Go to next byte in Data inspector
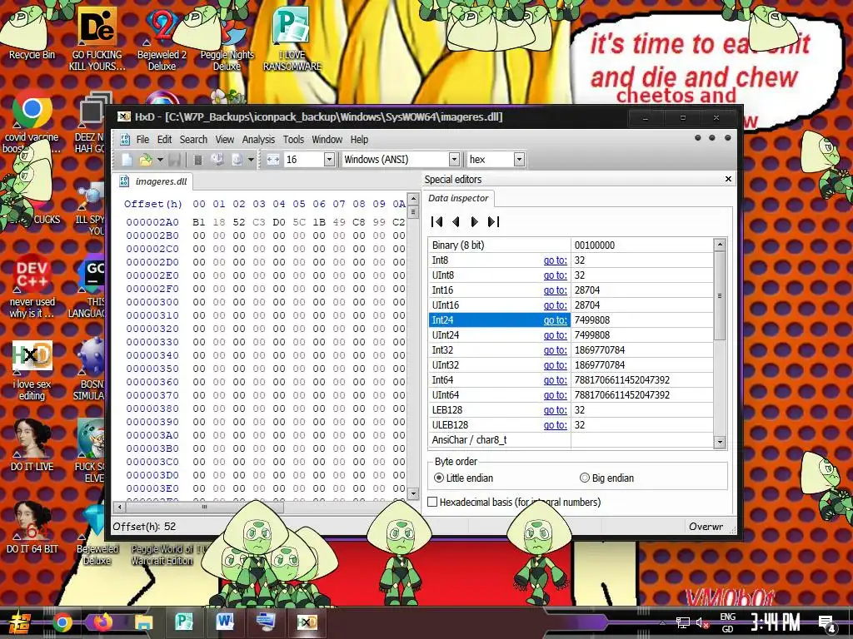Screen dimensions: 853x639 point(474,221)
